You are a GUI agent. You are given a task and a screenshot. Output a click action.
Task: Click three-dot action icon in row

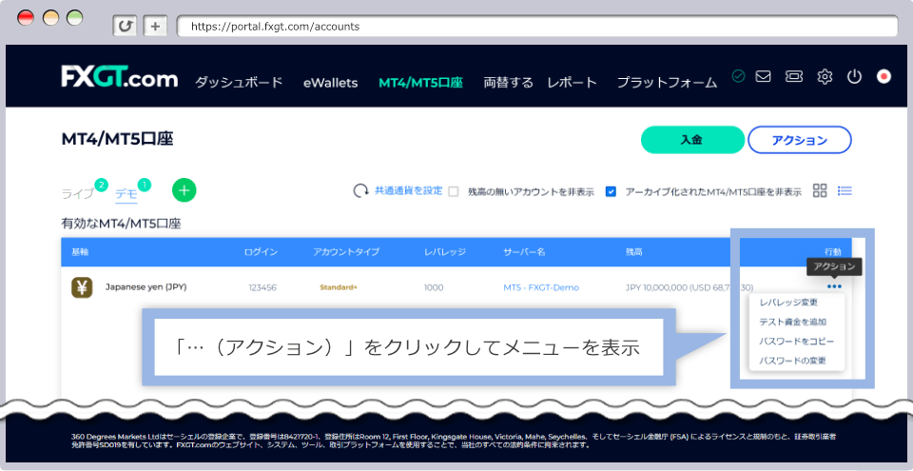834,286
